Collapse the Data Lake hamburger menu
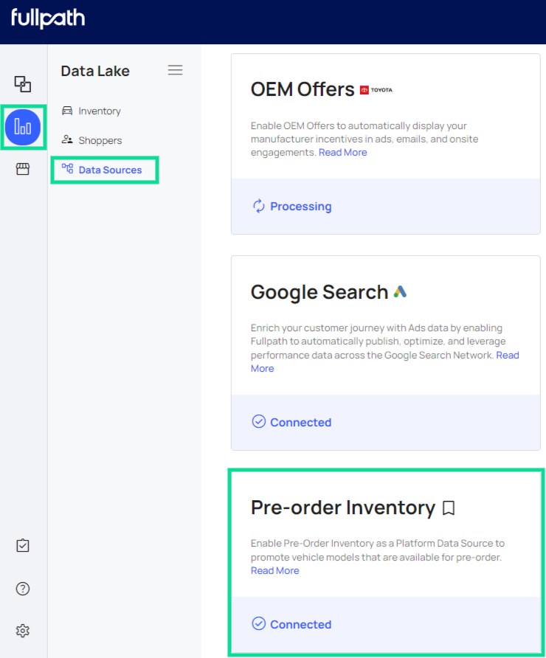 click(x=175, y=71)
